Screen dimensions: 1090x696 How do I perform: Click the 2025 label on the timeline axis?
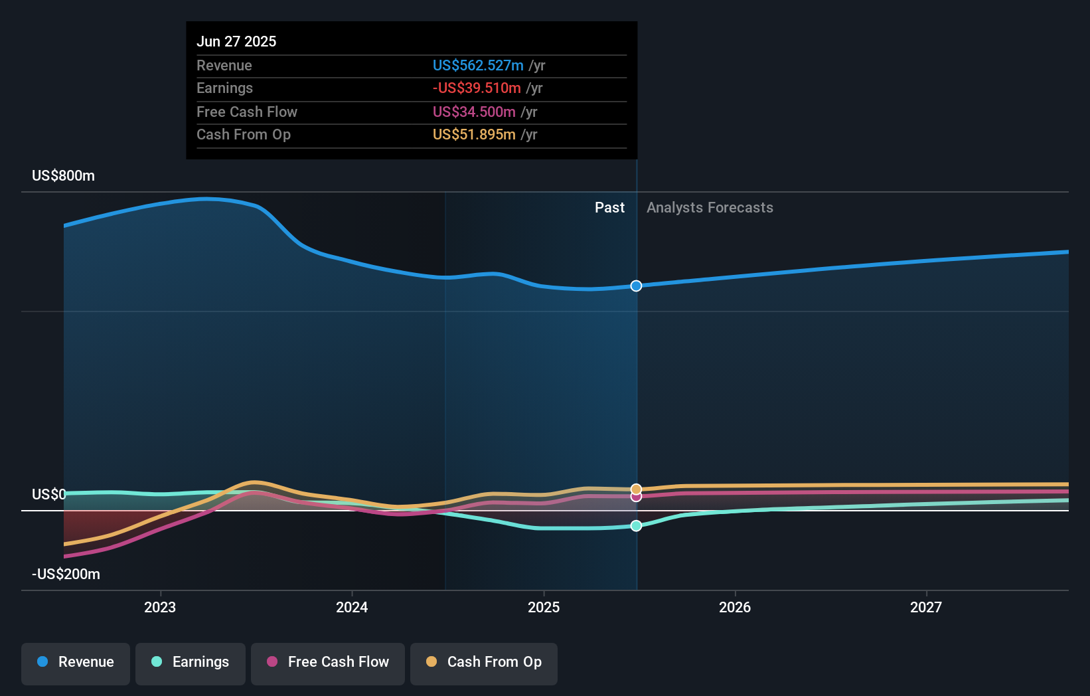[x=544, y=606]
